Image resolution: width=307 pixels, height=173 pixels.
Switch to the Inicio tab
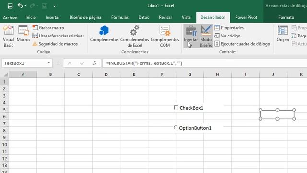(x=31, y=17)
